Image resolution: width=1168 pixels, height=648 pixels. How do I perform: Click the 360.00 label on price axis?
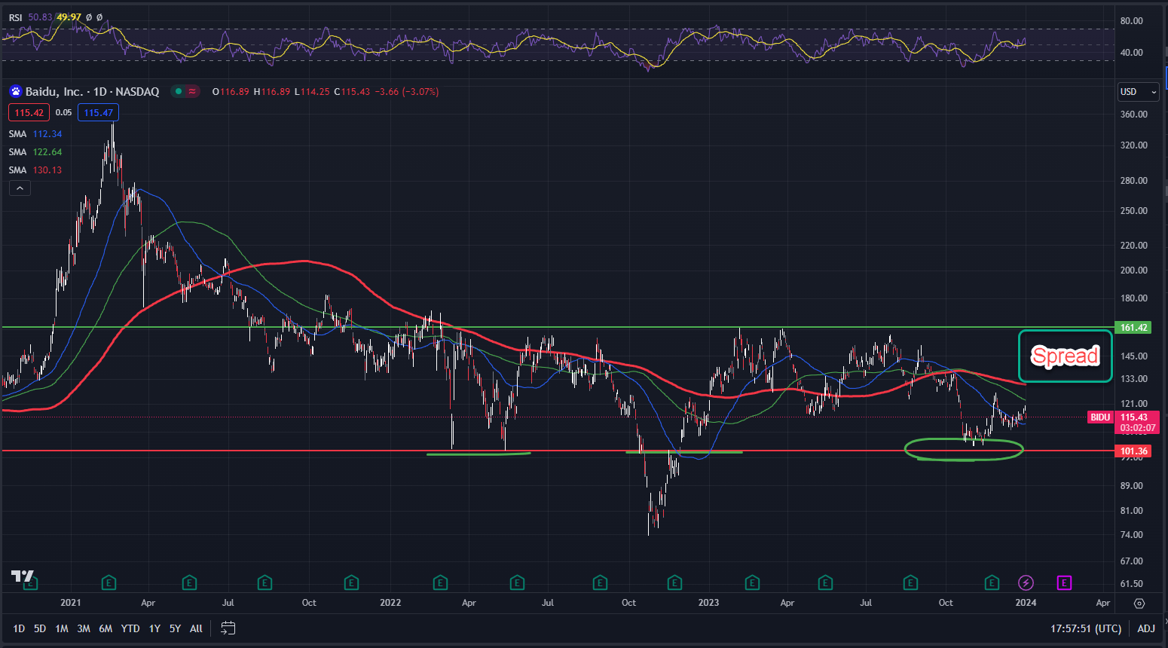pyautogui.click(x=1133, y=115)
